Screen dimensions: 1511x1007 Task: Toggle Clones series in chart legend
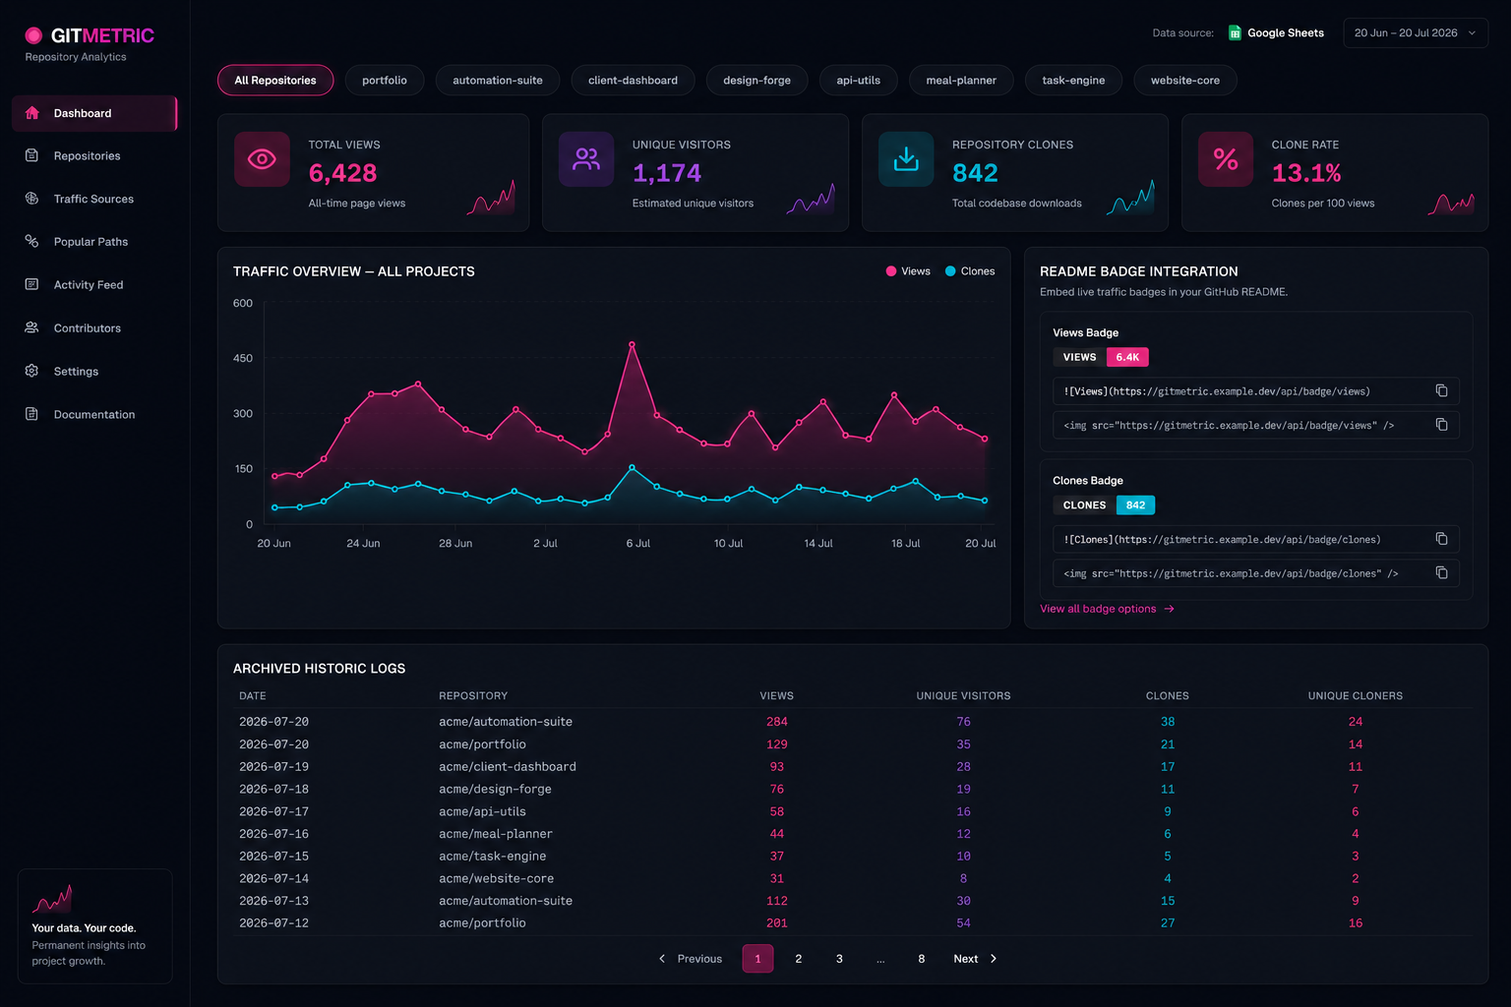pos(970,271)
